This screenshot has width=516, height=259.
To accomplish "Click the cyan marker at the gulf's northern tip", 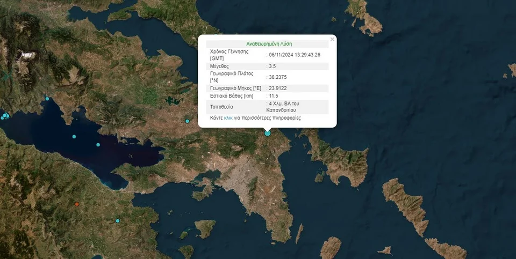I will pos(47,99).
